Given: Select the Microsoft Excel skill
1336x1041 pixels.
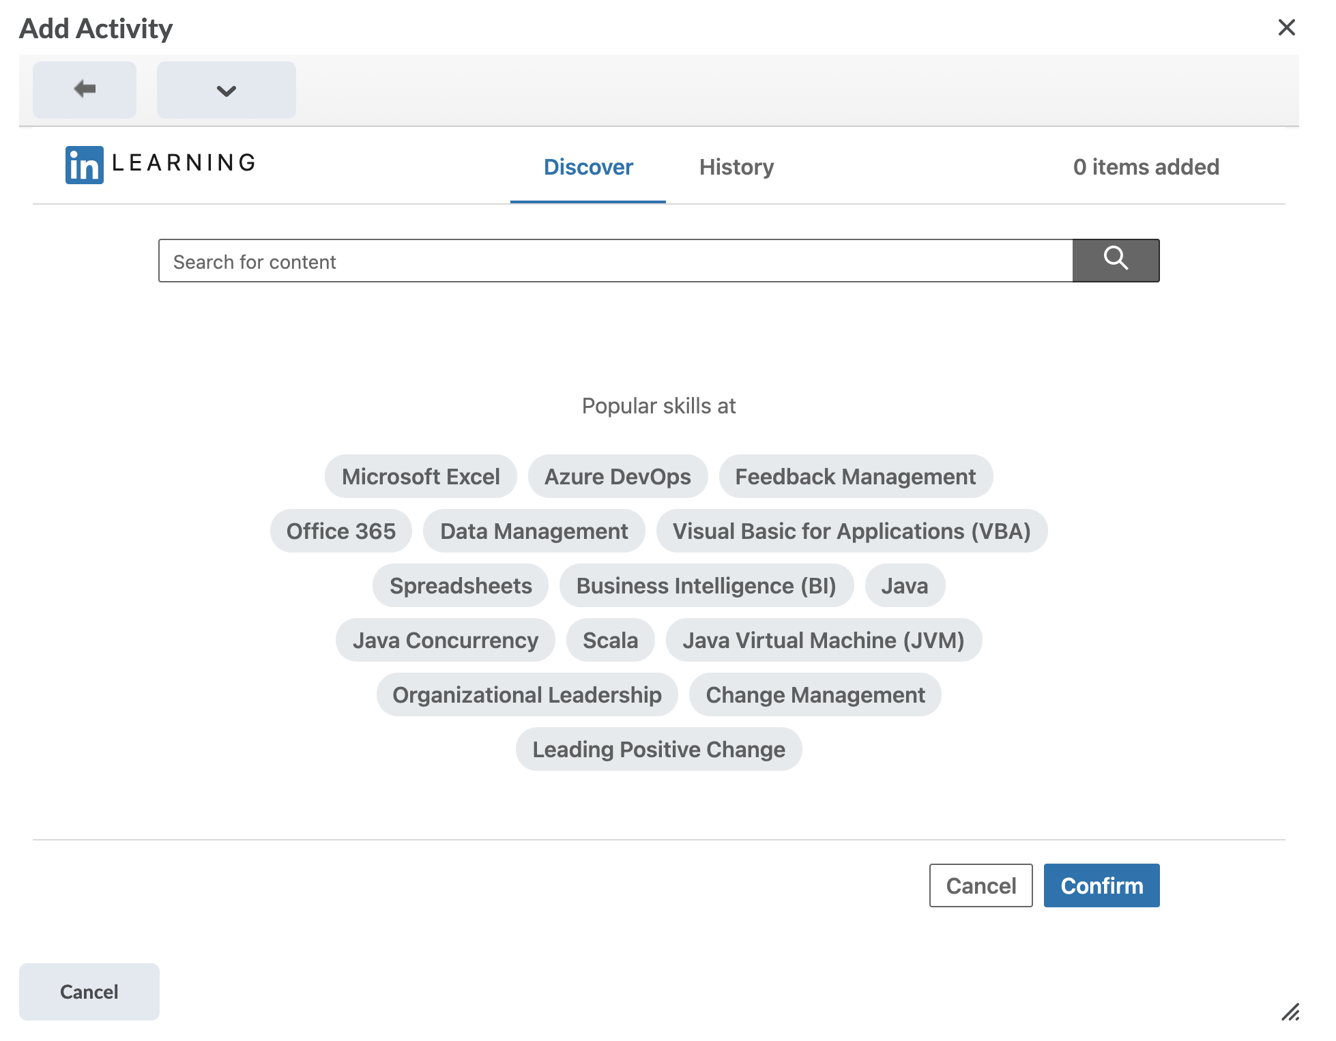Looking at the screenshot, I should pyautogui.click(x=421, y=476).
